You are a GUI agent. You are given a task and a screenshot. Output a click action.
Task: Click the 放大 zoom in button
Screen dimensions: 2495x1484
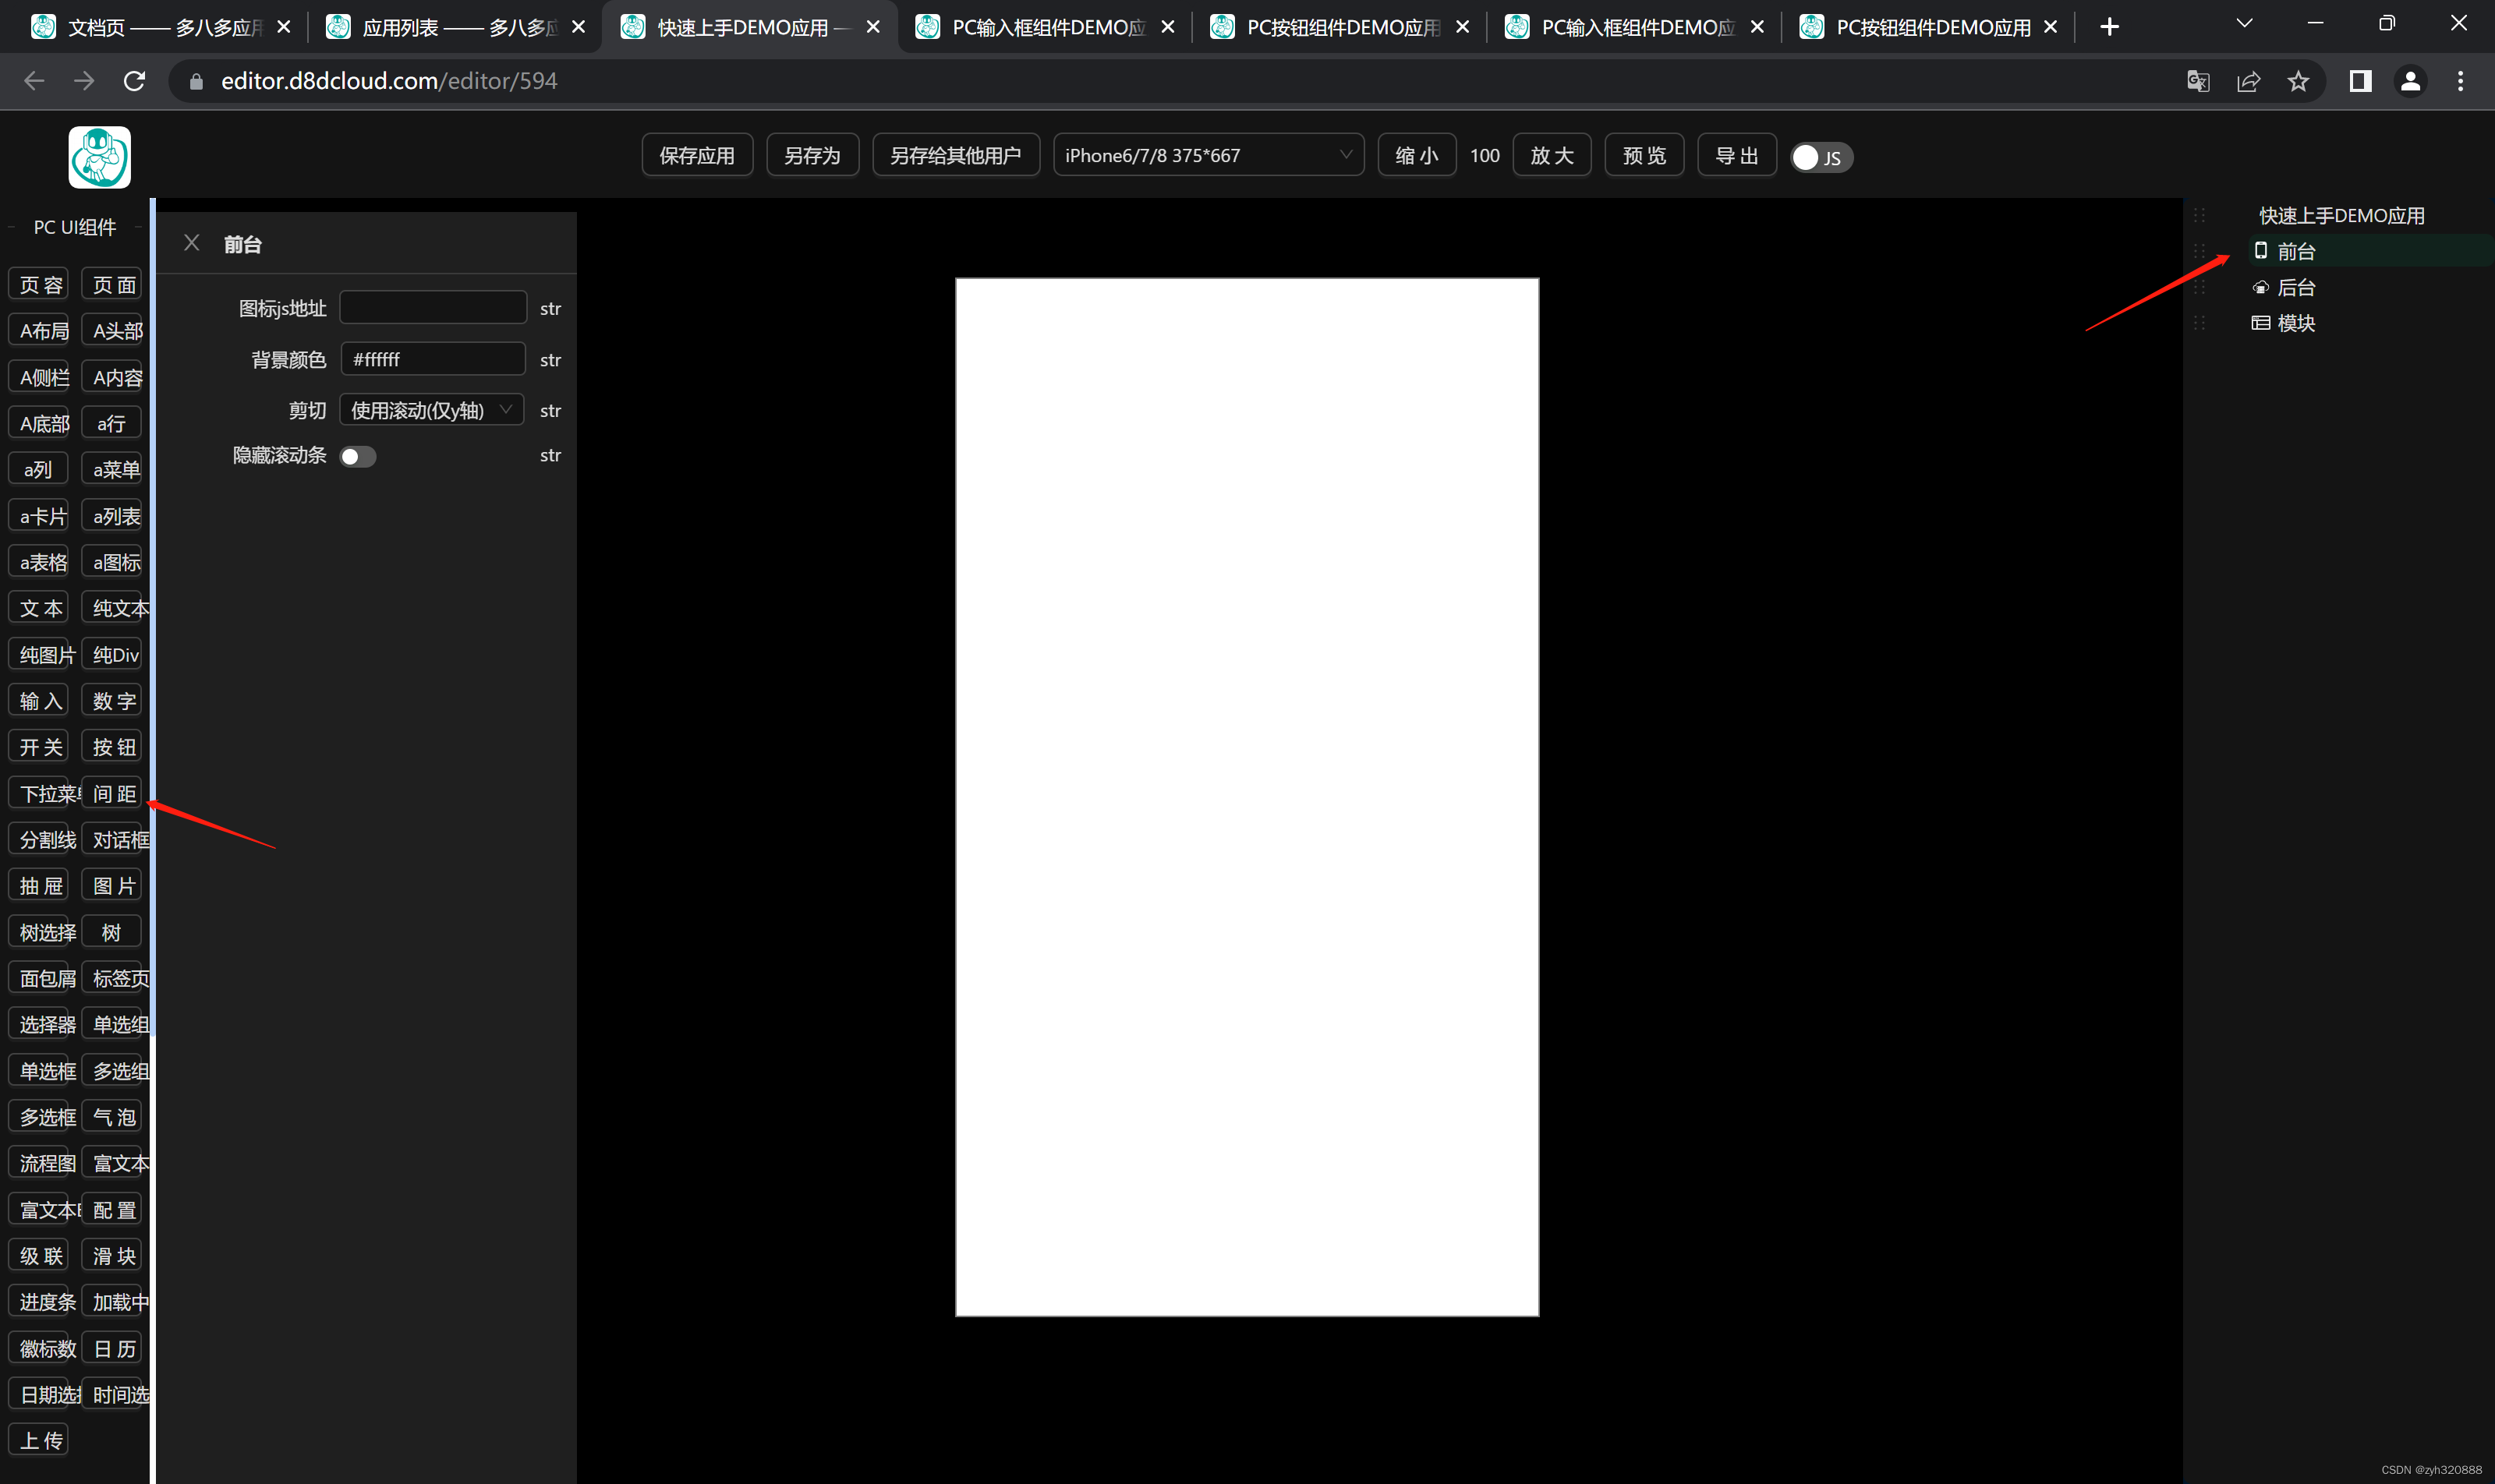pyautogui.click(x=1552, y=155)
